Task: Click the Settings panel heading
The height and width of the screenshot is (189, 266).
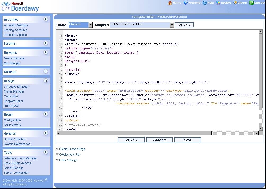Action: pyautogui.click(x=10, y=72)
